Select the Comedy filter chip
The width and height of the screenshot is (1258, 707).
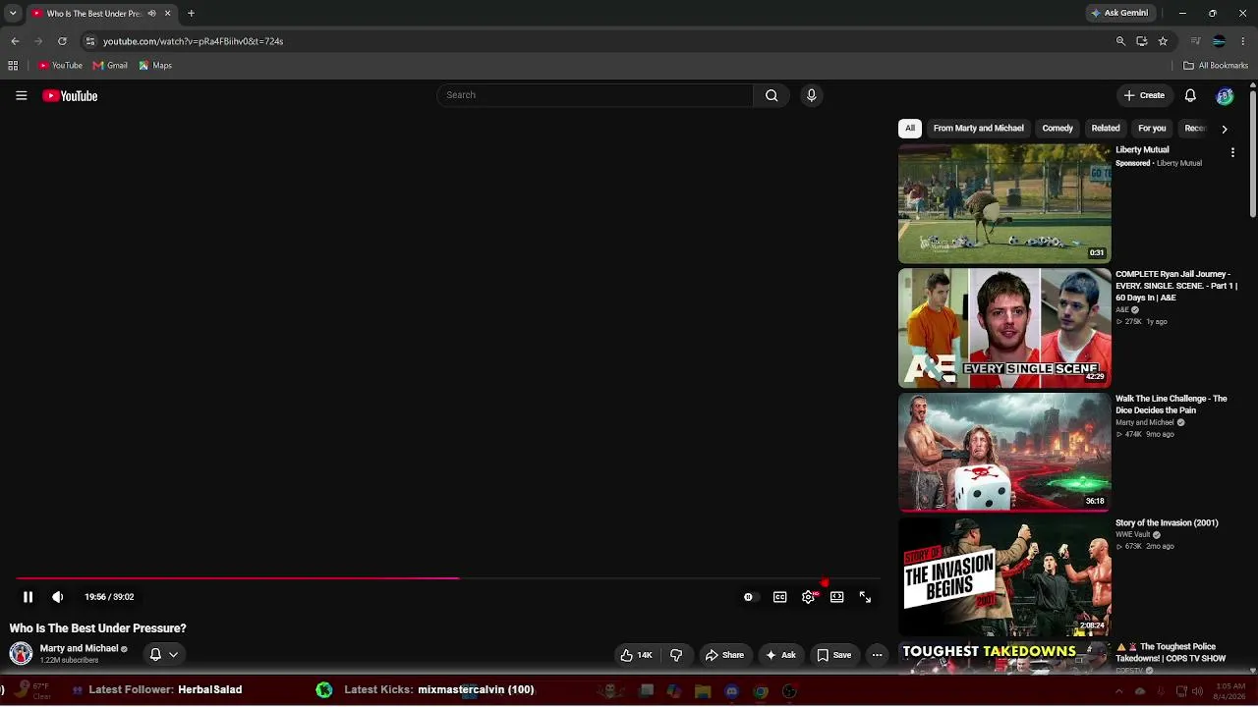coord(1058,129)
